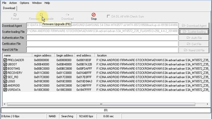Uncheck the USRDATA partition checkbox
Screen dimensions: 212x119
pos(5,90)
